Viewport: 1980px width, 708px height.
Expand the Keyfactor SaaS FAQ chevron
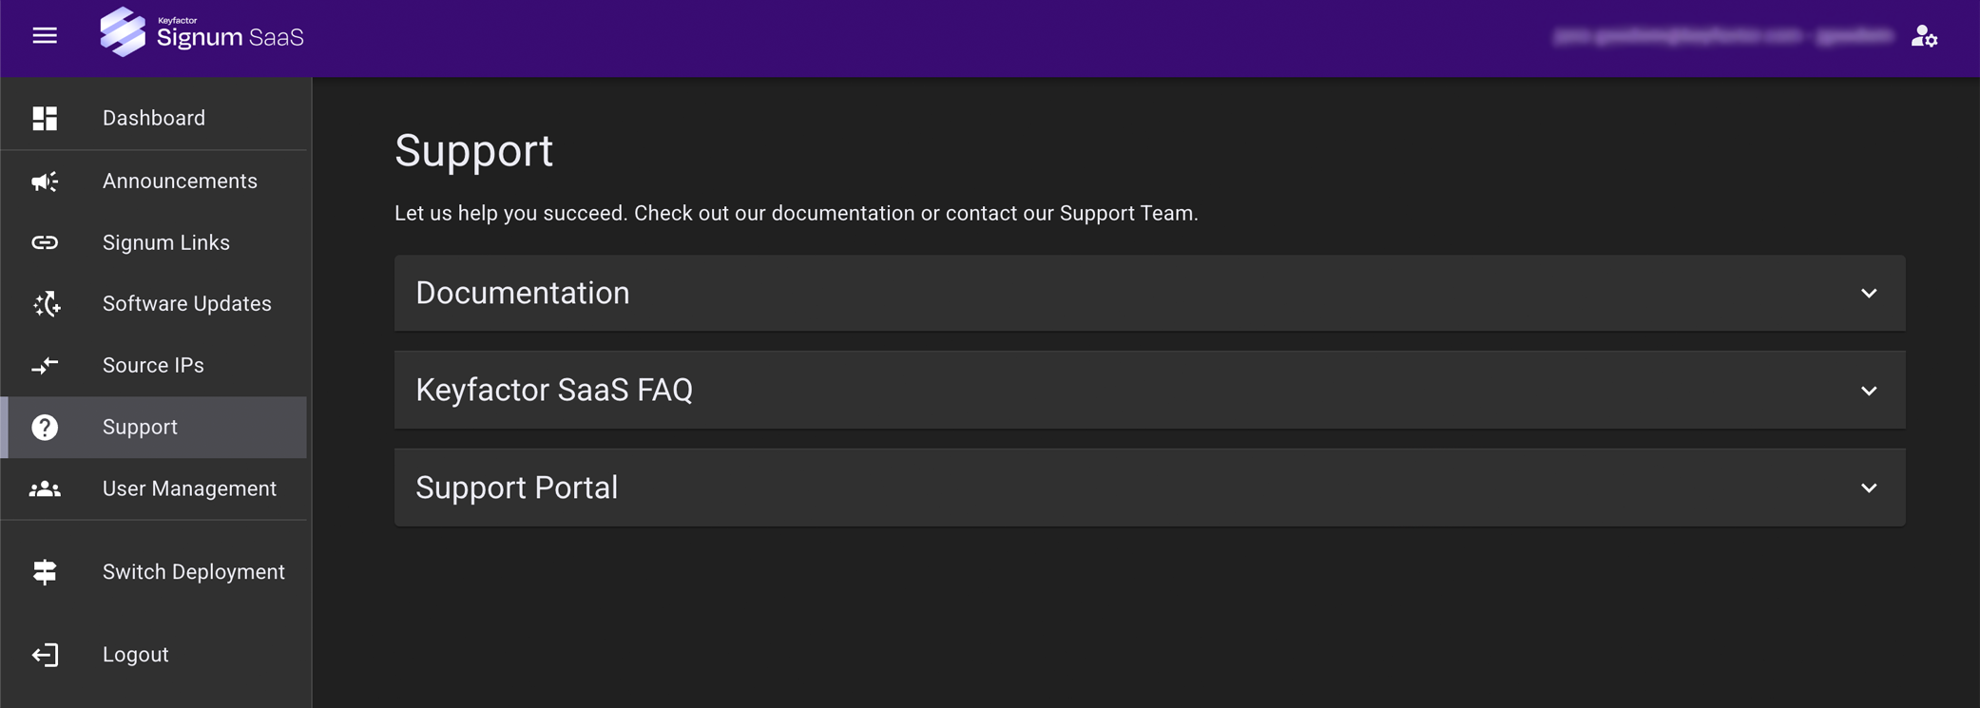1869,391
